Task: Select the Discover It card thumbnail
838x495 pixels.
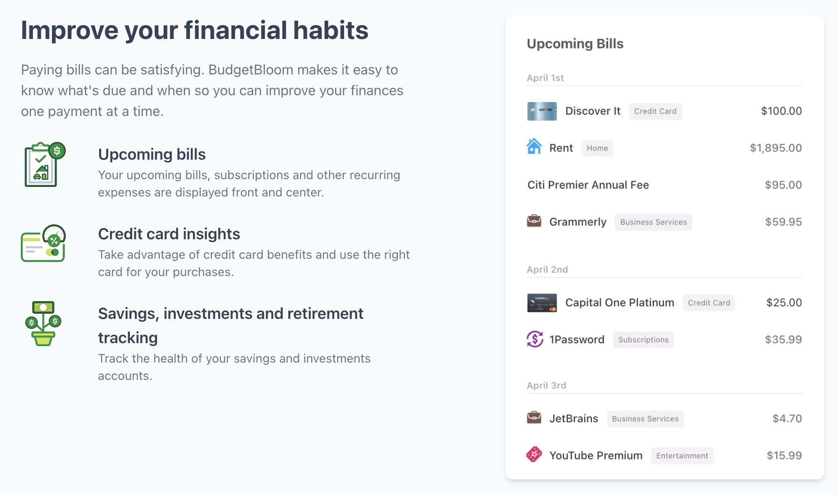Action: 542,111
